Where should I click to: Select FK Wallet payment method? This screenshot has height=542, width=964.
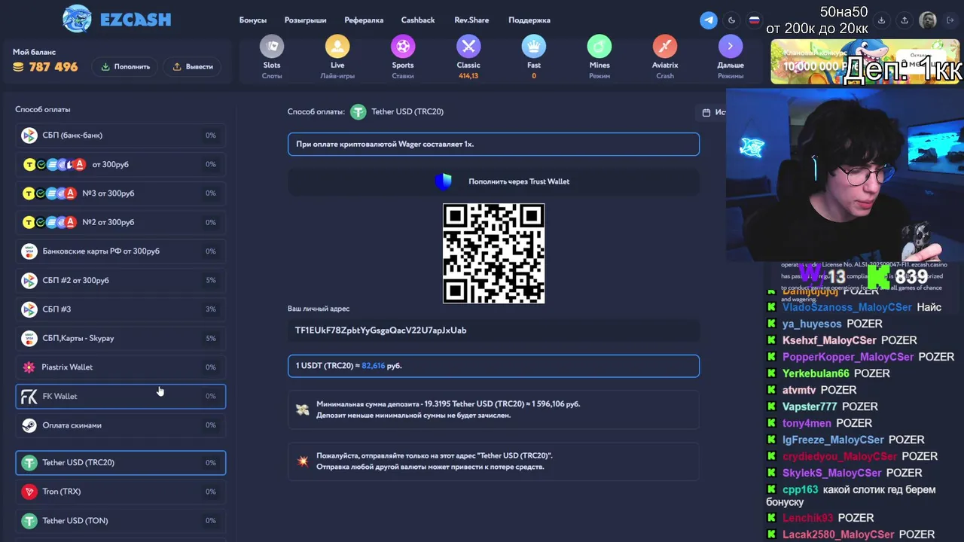click(x=120, y=396)
